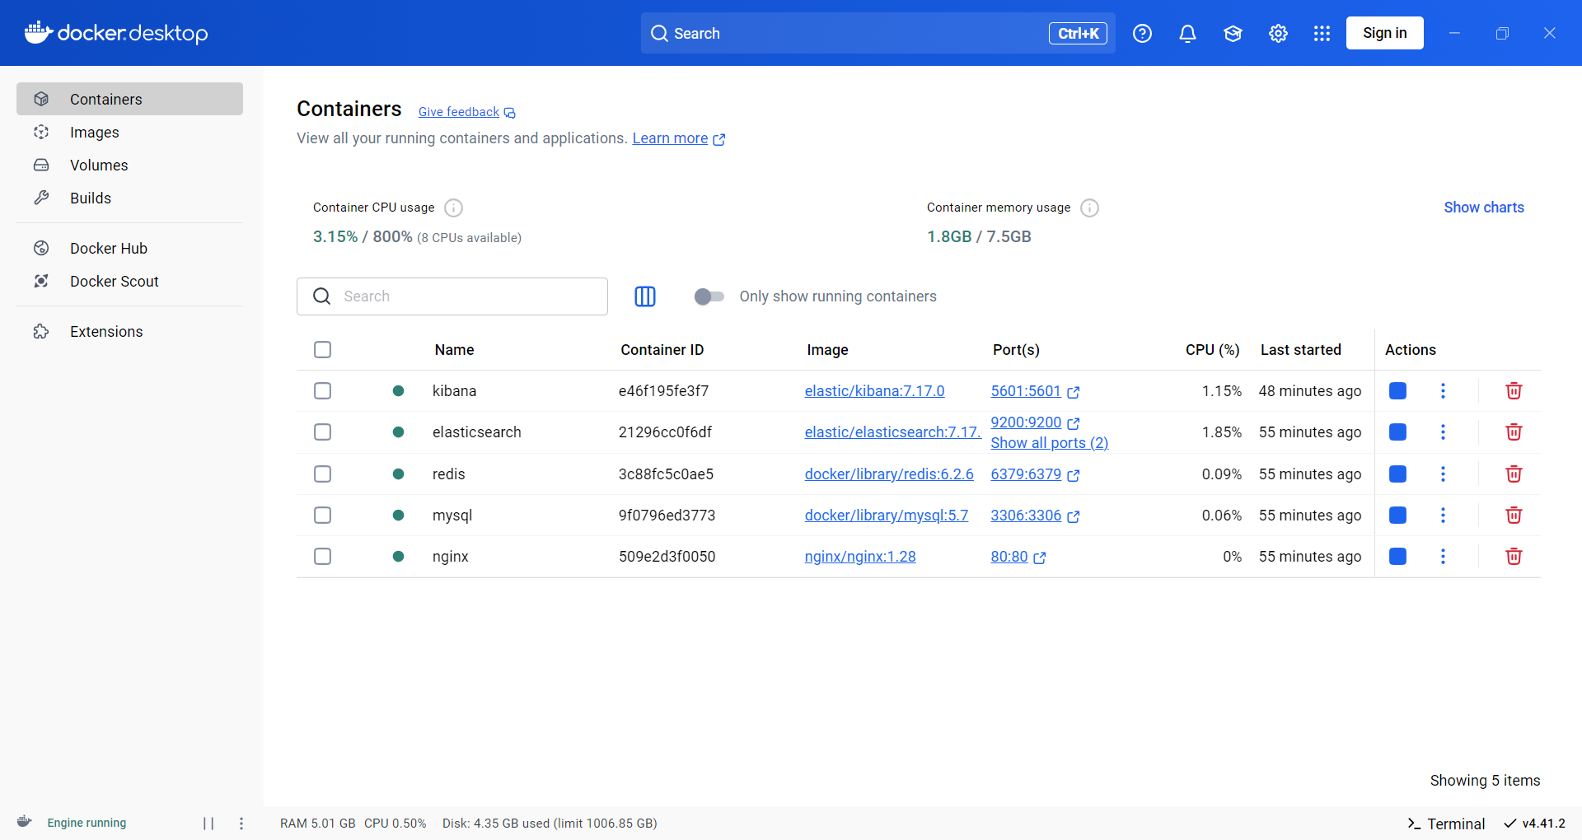
Task: Open more actions for kibana
Action: 1443,391
